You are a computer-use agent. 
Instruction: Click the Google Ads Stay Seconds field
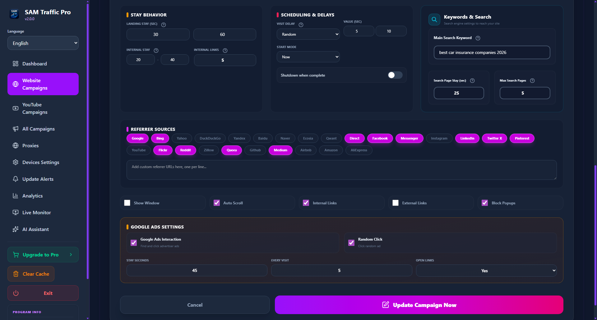(197, 270)
